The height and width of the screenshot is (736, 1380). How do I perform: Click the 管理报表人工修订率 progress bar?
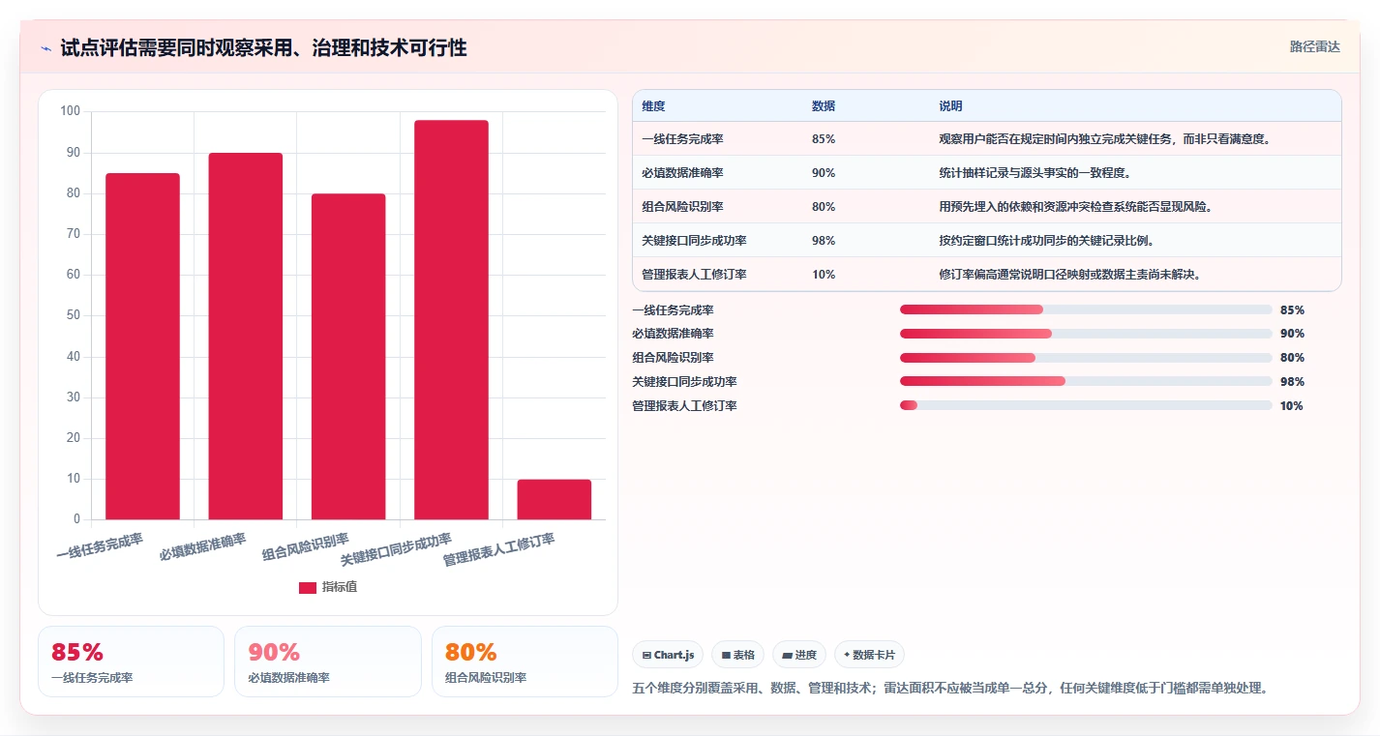1086,405
